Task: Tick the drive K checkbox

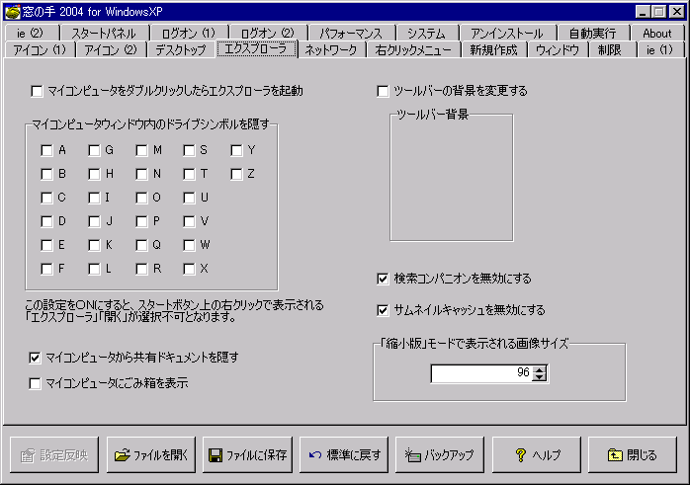Action: click(x=94, y=245)
